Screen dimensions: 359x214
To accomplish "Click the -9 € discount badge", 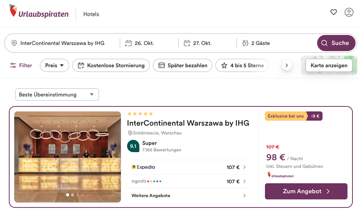I will (315, 116).
